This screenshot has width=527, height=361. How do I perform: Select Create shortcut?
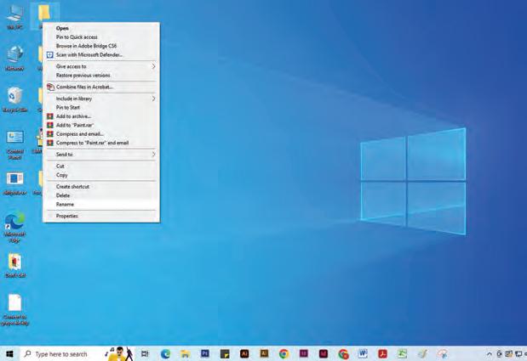[x=101, y=186]
